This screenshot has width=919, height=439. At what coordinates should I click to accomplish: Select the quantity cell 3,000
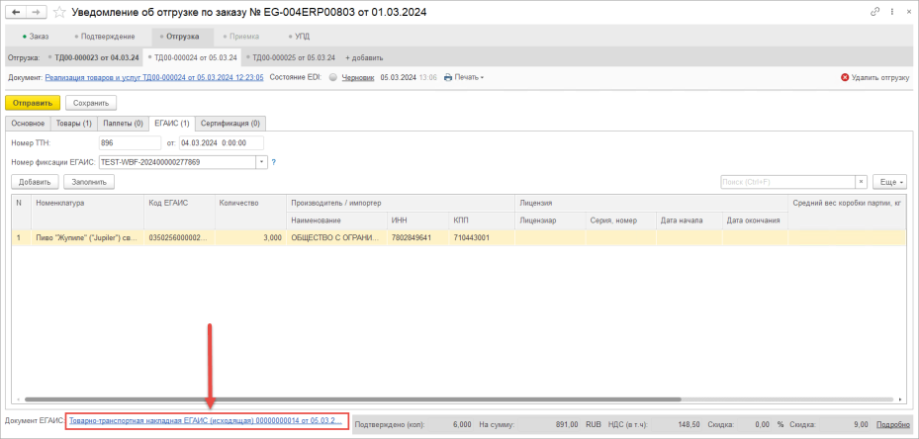pos(250,238)
